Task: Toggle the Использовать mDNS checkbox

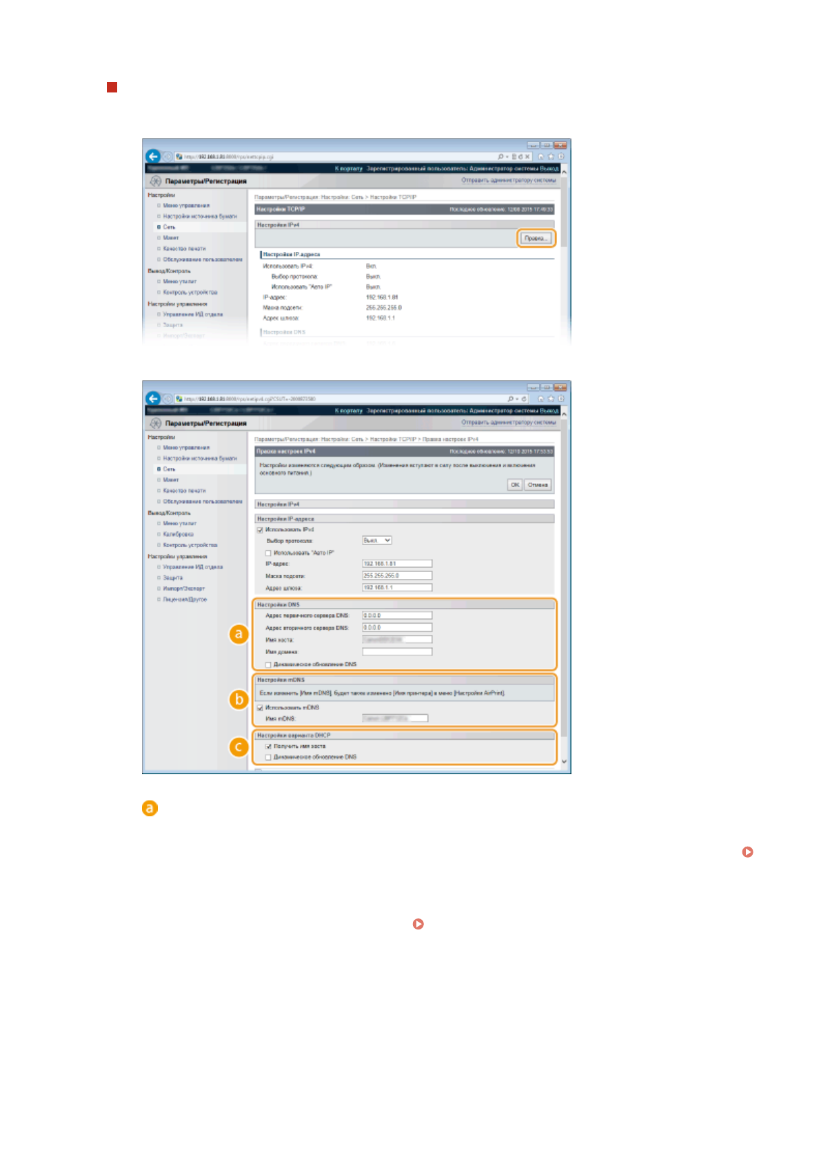Action: coord(260,708)
